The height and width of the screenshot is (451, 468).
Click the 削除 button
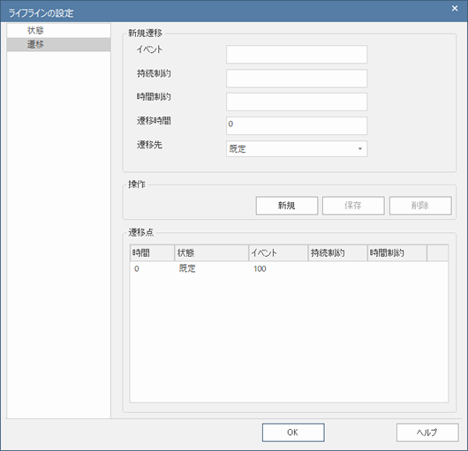click(420, 206)
